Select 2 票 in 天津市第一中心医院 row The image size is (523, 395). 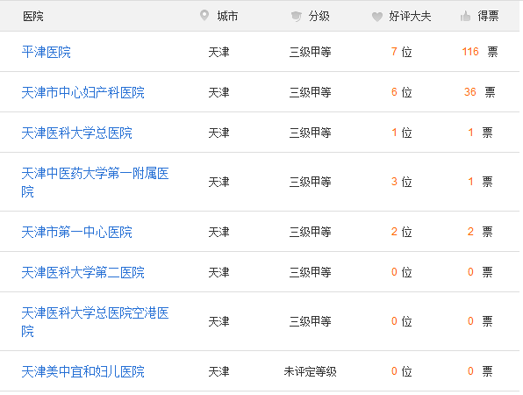[x=480, y=232]
